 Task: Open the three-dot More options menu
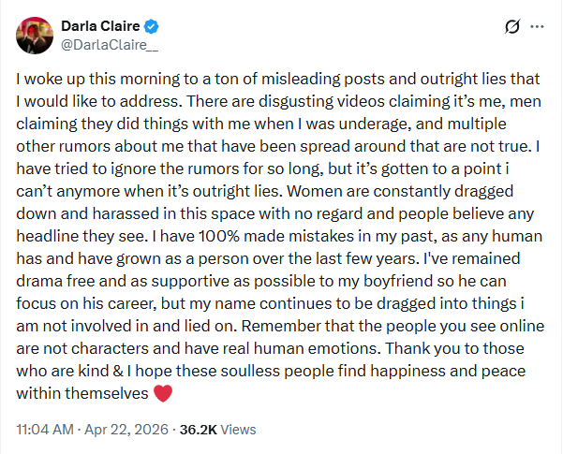pos(537,26)
